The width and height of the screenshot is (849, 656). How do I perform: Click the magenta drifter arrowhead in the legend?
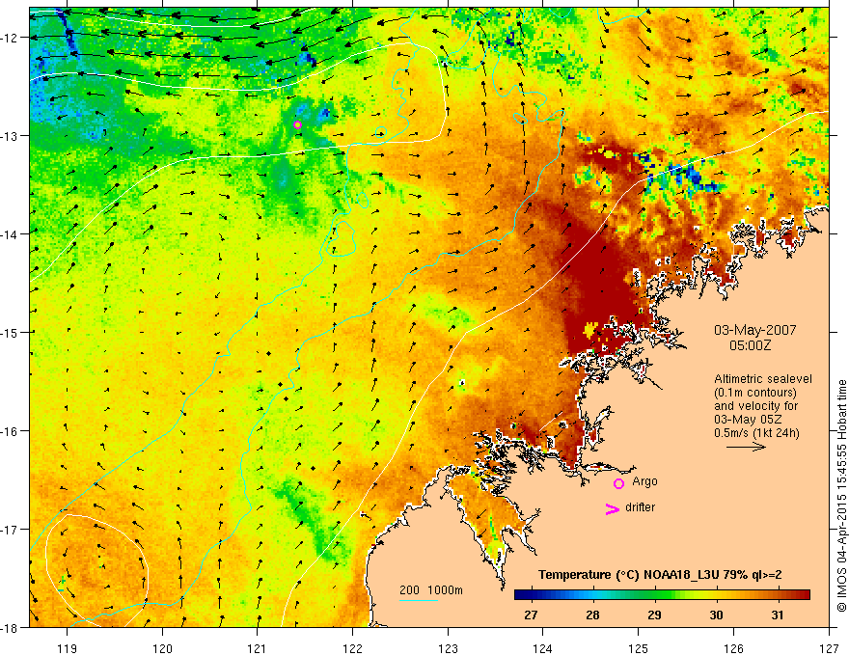[612, 508]
